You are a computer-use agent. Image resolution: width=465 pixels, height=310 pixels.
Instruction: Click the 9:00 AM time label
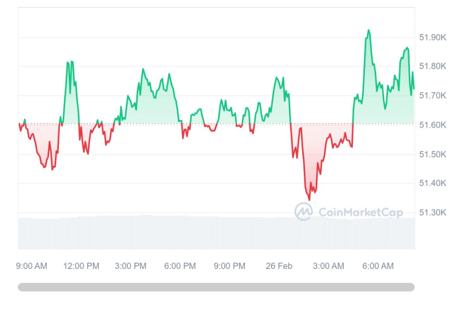coord(31,266)
